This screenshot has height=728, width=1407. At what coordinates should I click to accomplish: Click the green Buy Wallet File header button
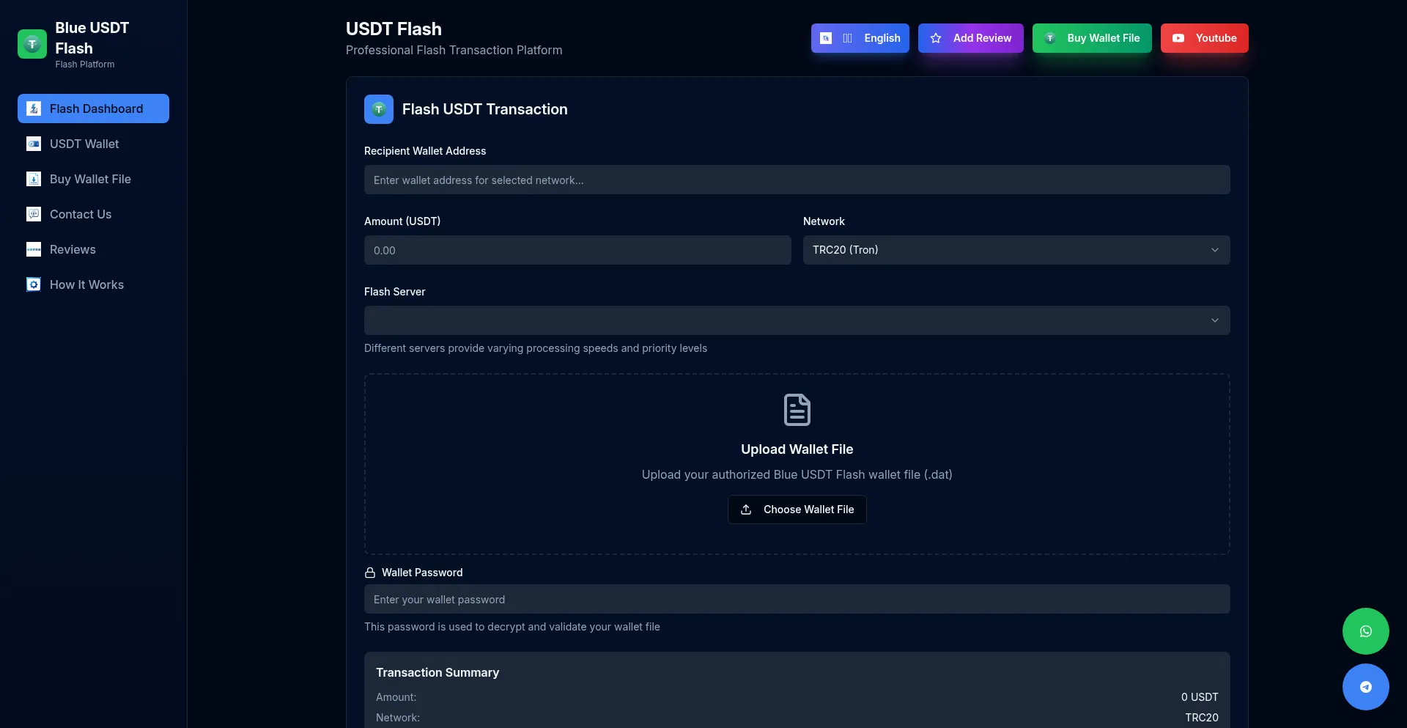(x=1092, y=38)
